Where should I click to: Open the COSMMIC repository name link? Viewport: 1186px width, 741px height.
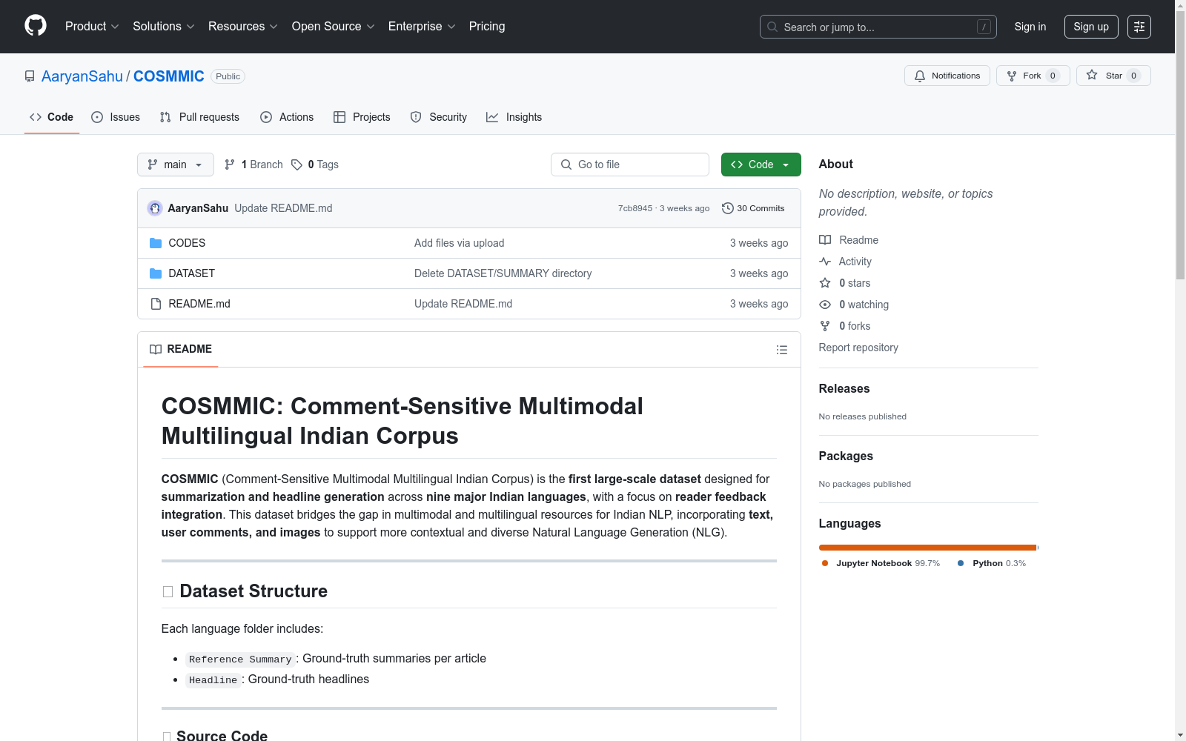click(169, 76)
